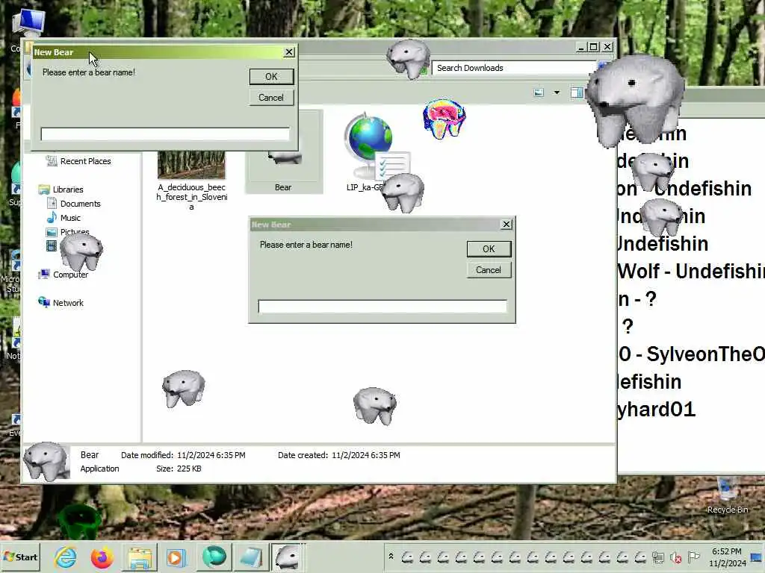Click the 'yhard01' line in the right window

point(657,410)
